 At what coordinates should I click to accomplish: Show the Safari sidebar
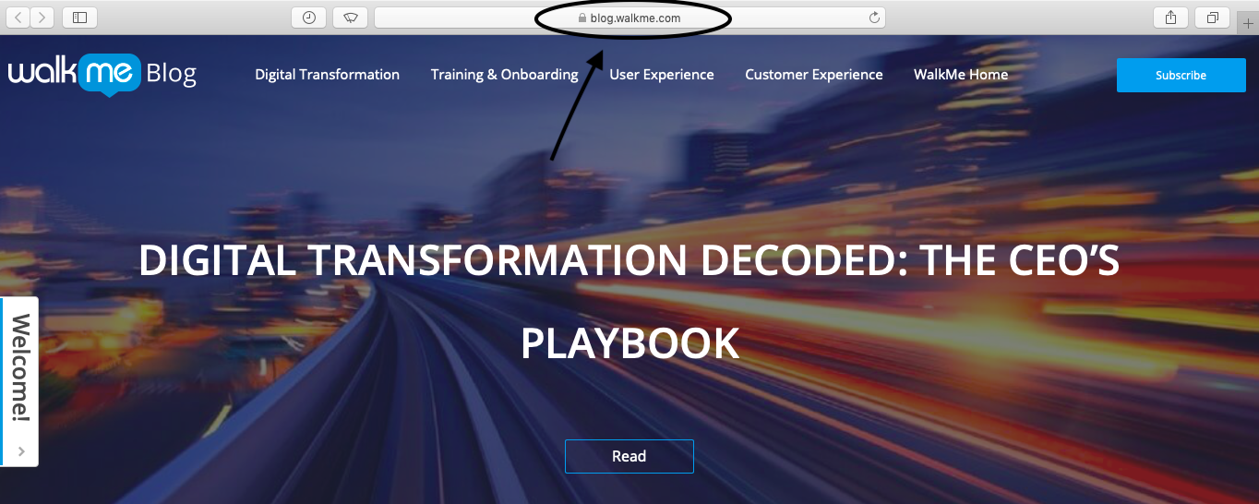click(x=80, y=18)
